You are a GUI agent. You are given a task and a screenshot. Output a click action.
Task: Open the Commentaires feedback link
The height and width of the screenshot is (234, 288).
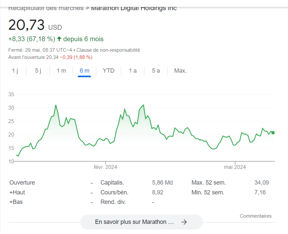point(256,216)
